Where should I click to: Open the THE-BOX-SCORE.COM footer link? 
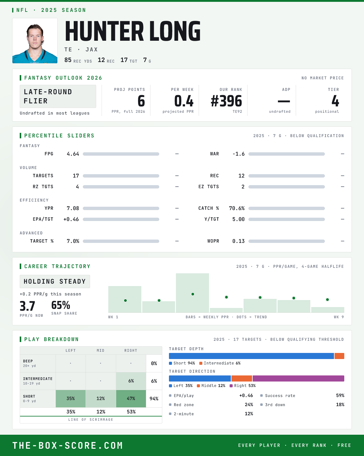[68, 446]
